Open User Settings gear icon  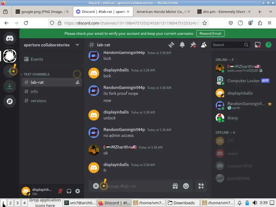(x=78, y=191)
